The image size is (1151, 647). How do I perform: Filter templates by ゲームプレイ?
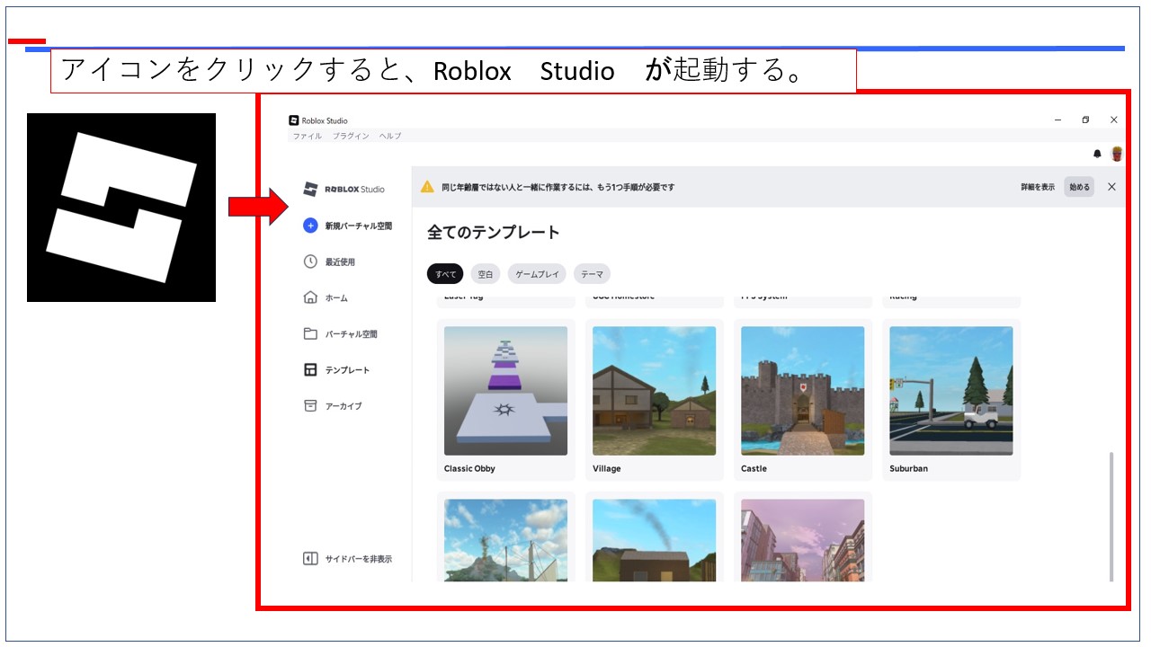537,274
